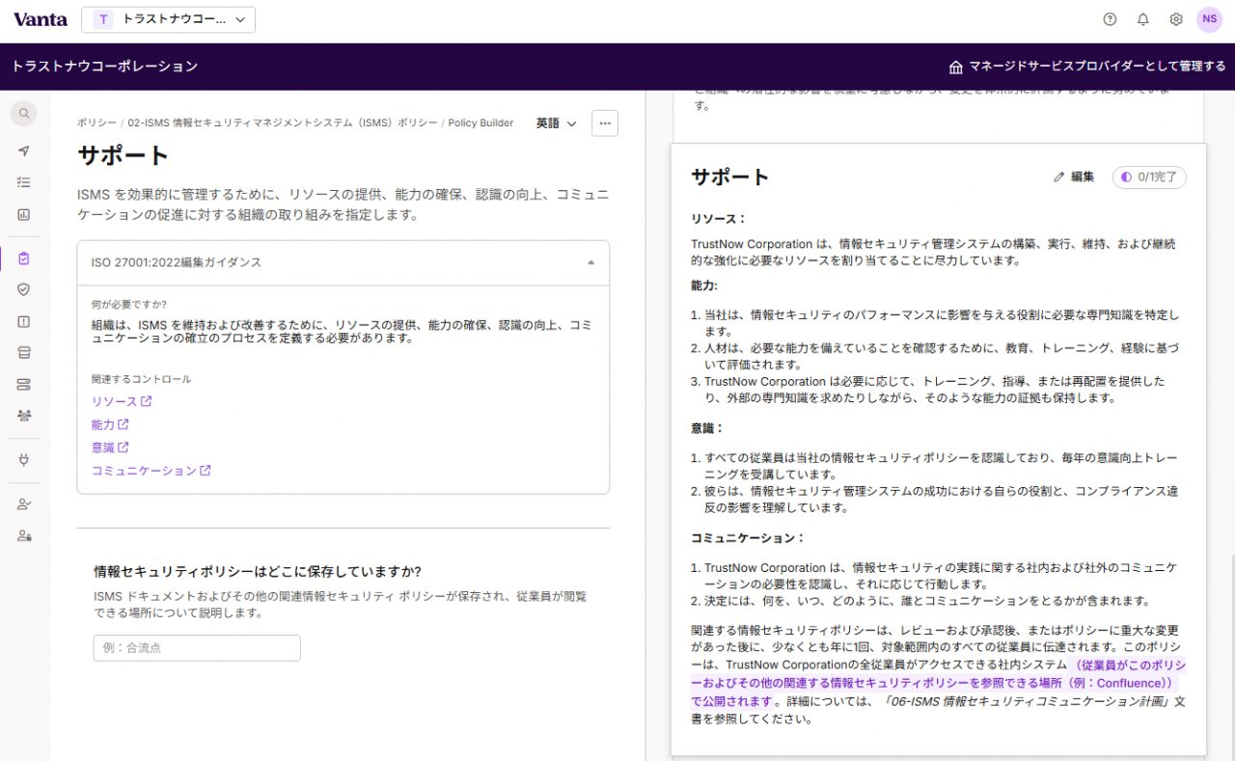This screenshot has height=761, width=1235.
Task: Click the Vanta logo
Action: 41,19
